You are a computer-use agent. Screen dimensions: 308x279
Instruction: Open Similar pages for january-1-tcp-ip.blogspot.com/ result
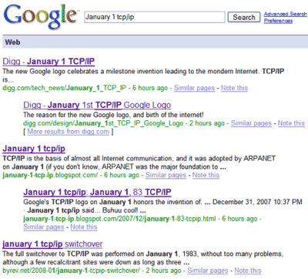tap(166, 175)
